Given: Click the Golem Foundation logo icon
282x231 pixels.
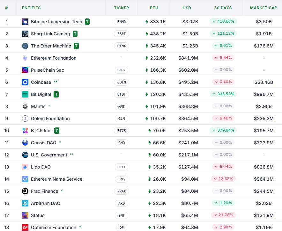Looking at the screenshot, I should point(25,119).
